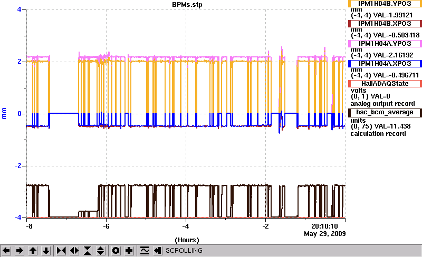Click the waveform graph toolbar icon

coord(145,251)
